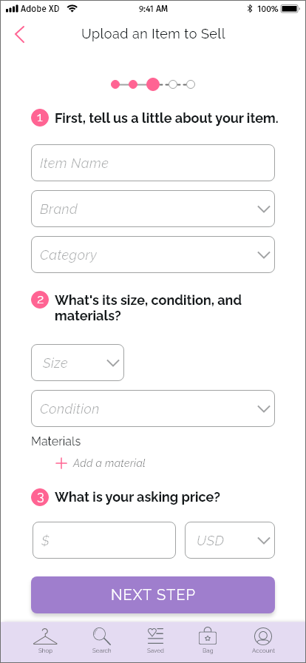Open the Search magnifier icon

tap(101, 636)
